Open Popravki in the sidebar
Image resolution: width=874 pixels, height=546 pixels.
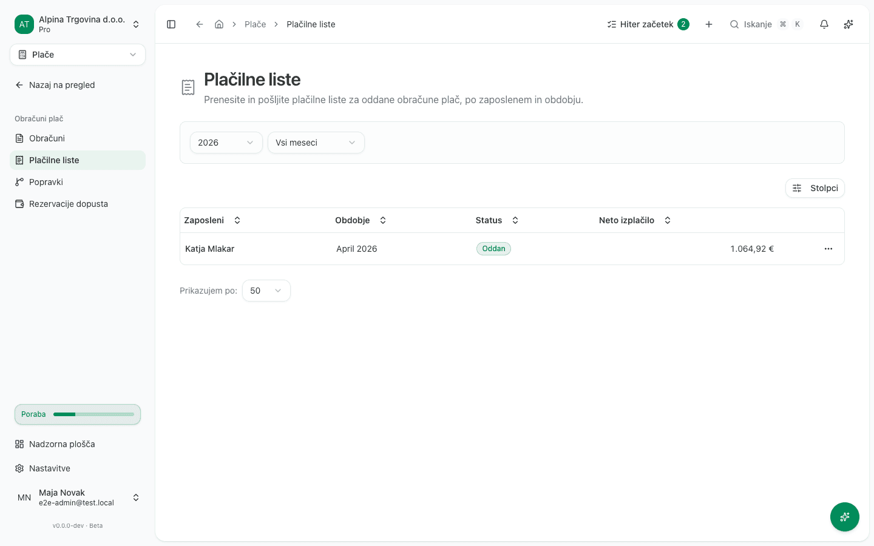(78, 182)
